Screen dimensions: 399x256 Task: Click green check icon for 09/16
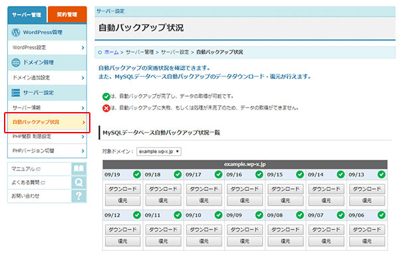coord(259,174)
